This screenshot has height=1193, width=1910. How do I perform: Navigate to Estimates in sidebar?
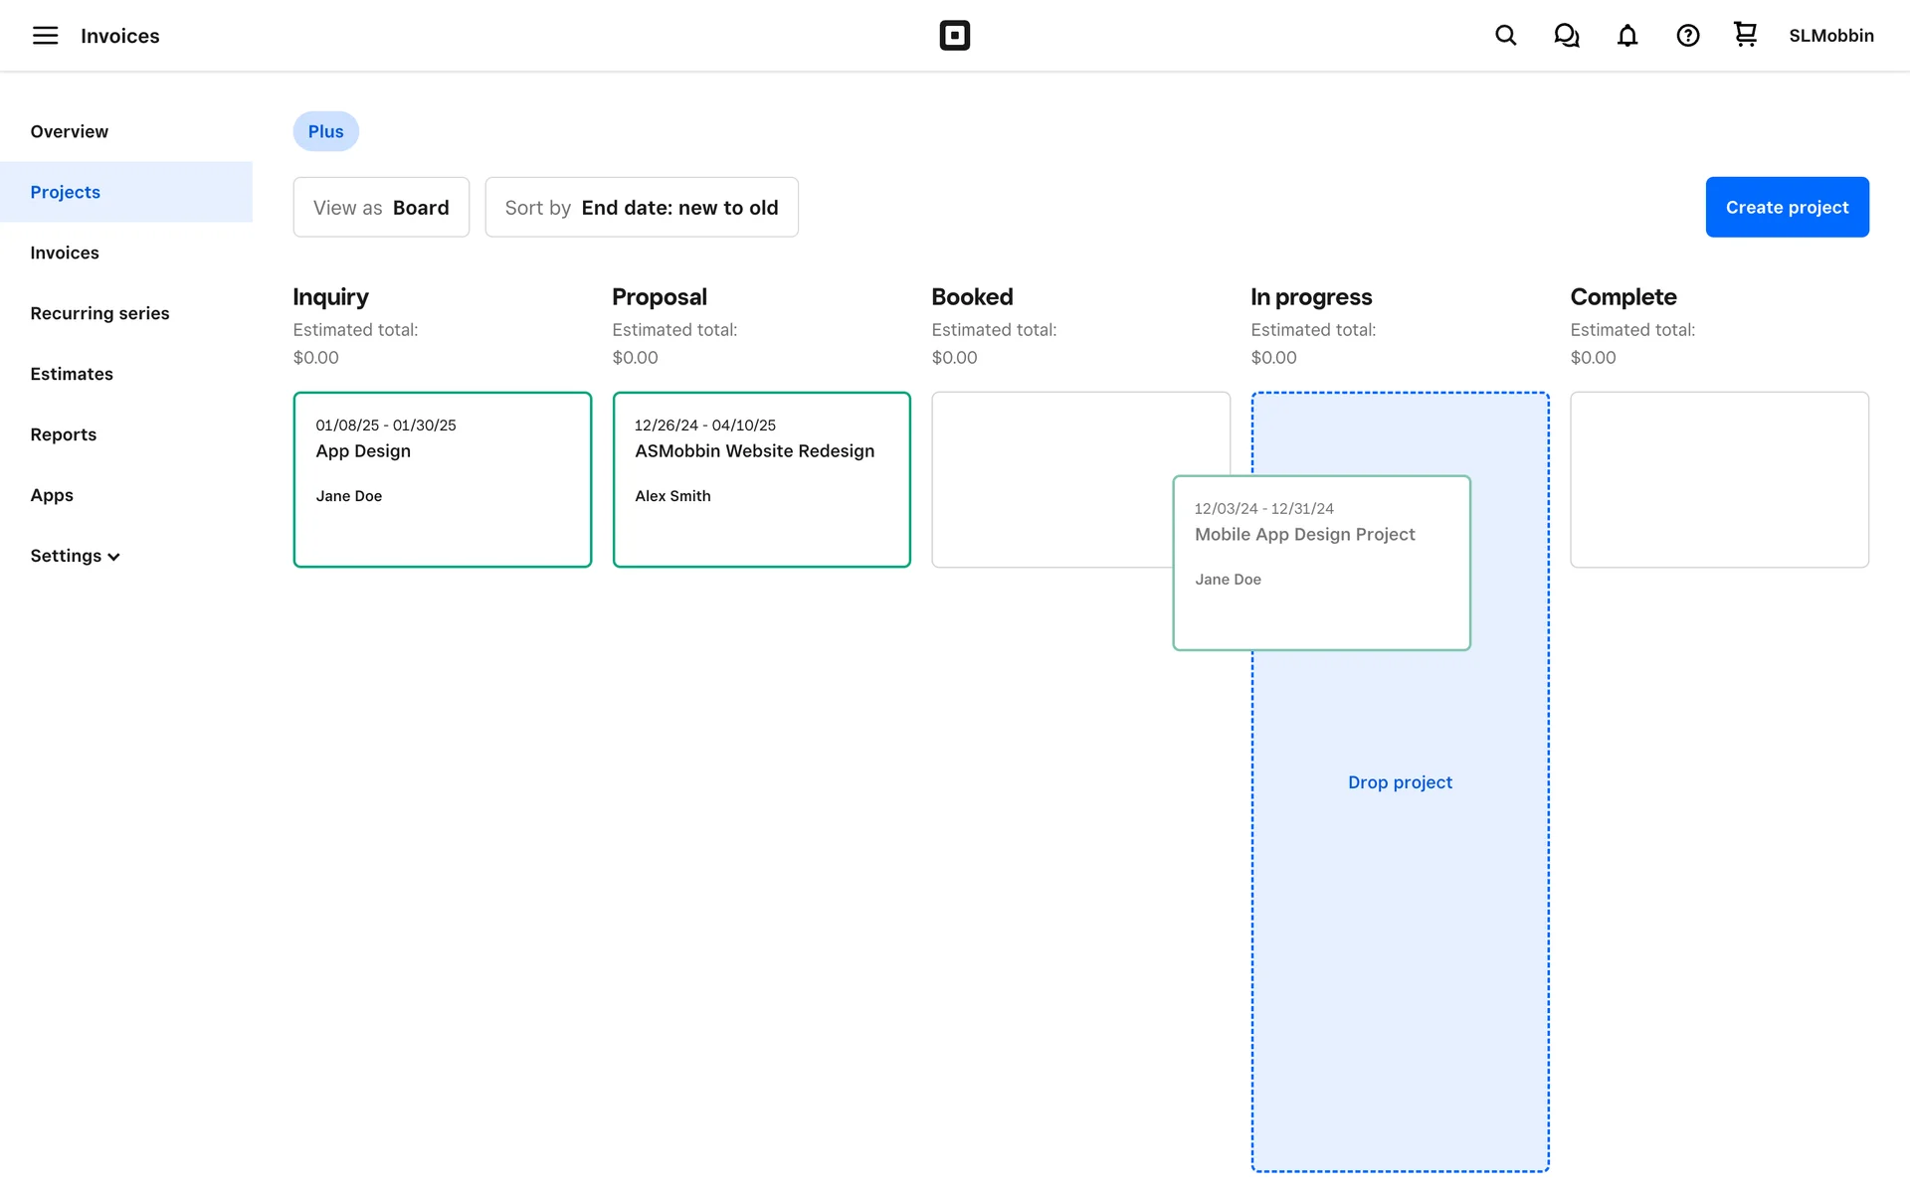pyautogui.click(x=72, y=374)
